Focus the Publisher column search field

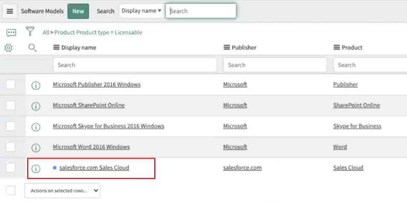click(x=275, y=65)
